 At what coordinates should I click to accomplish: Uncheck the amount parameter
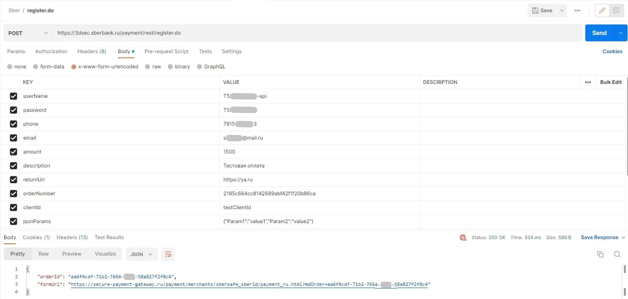(14, 152)
